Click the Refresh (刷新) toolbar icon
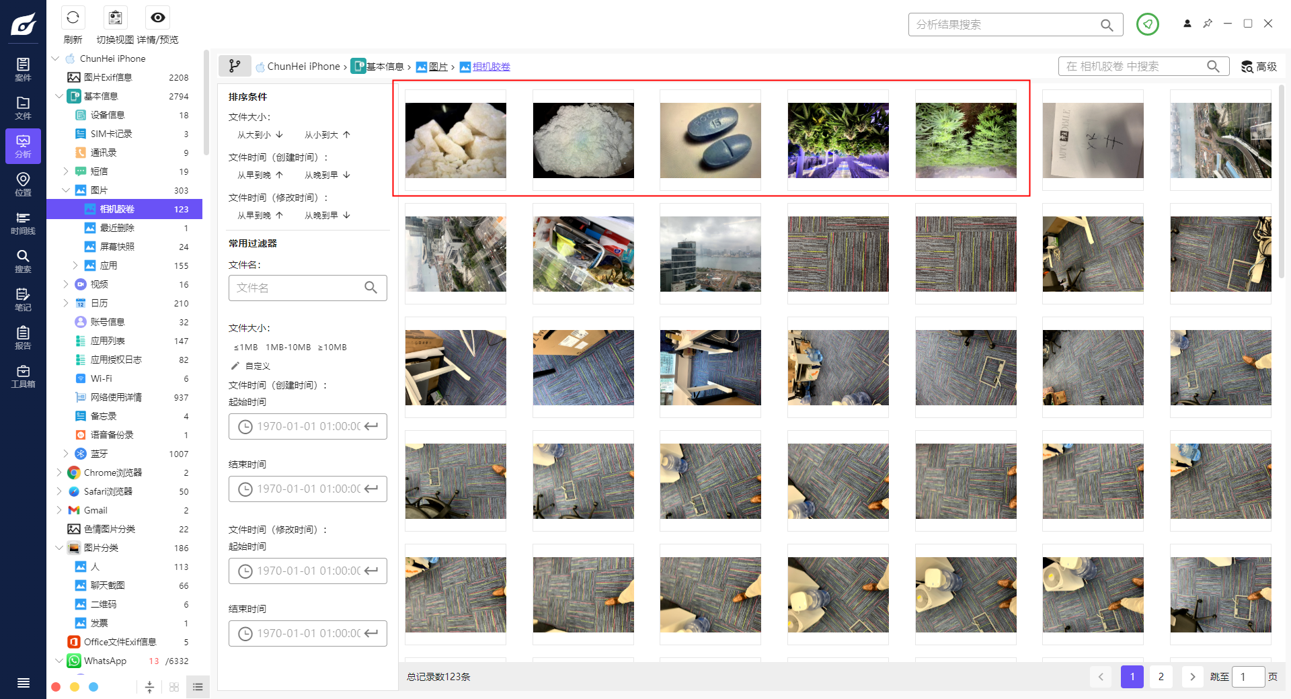This screenshot has width=1291, height=699. pyautogui.click(x=73, y=17)
